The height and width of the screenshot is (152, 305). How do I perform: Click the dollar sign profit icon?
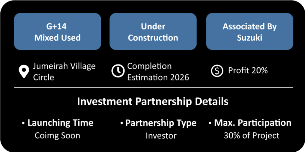217,71
